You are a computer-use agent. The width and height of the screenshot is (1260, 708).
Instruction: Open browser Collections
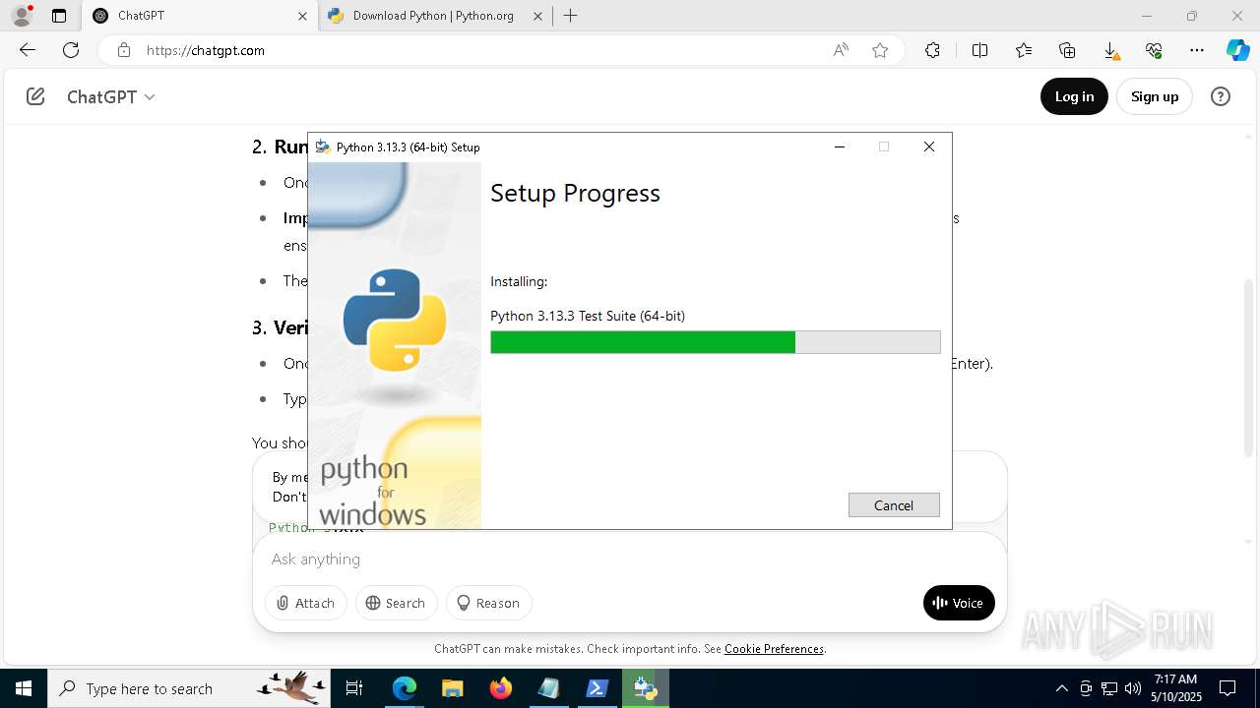pos(1067,50)
